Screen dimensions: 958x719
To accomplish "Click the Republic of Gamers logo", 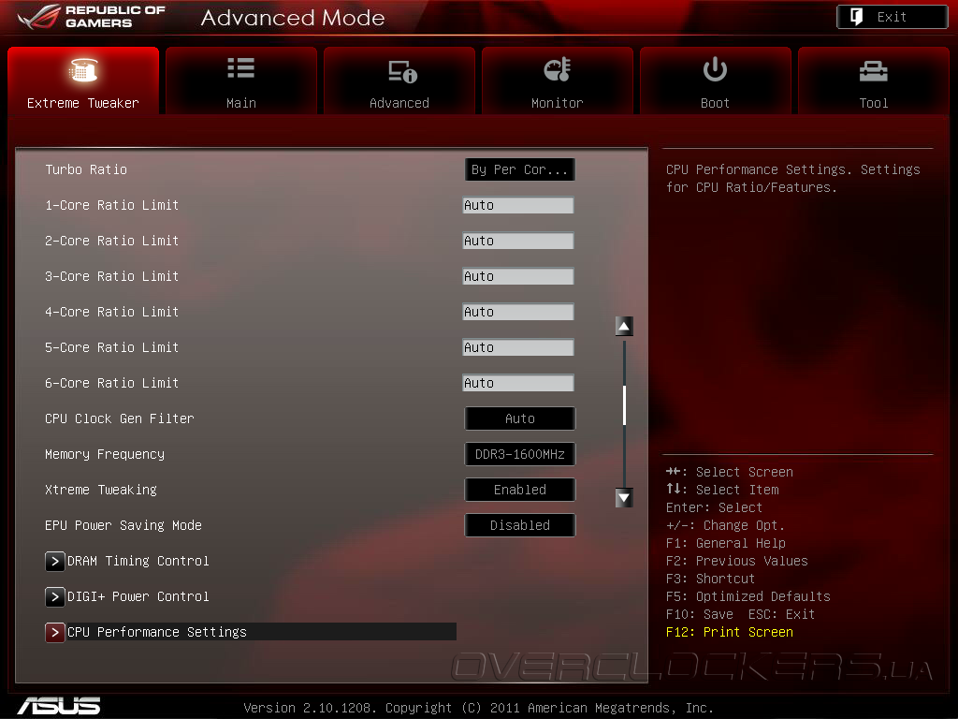I will pos(92,17).
